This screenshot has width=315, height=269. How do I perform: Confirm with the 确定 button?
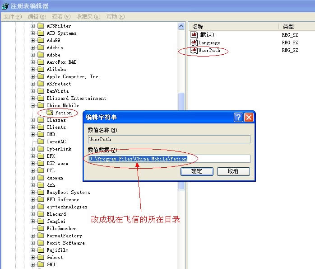(x=197, y=171)
